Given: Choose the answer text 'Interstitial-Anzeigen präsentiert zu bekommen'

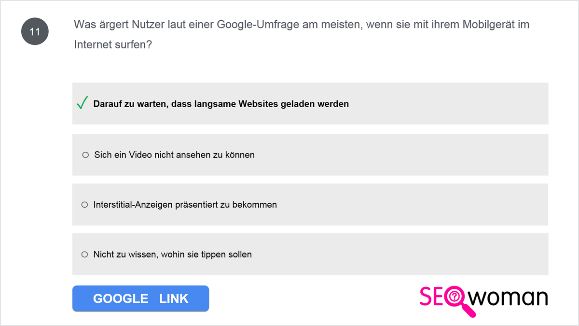Looking at the screenshot, I should point(185,205).
